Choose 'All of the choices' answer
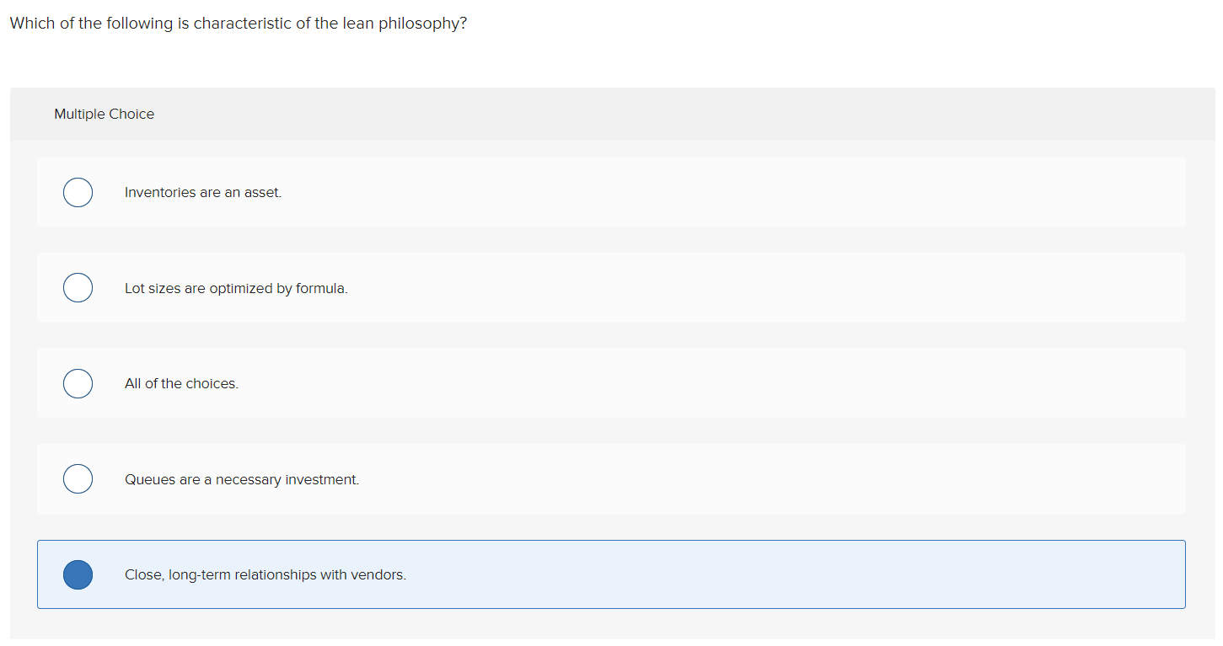Image resolution: width=1223 pixels, height=646 pixels. click(78, 383)
